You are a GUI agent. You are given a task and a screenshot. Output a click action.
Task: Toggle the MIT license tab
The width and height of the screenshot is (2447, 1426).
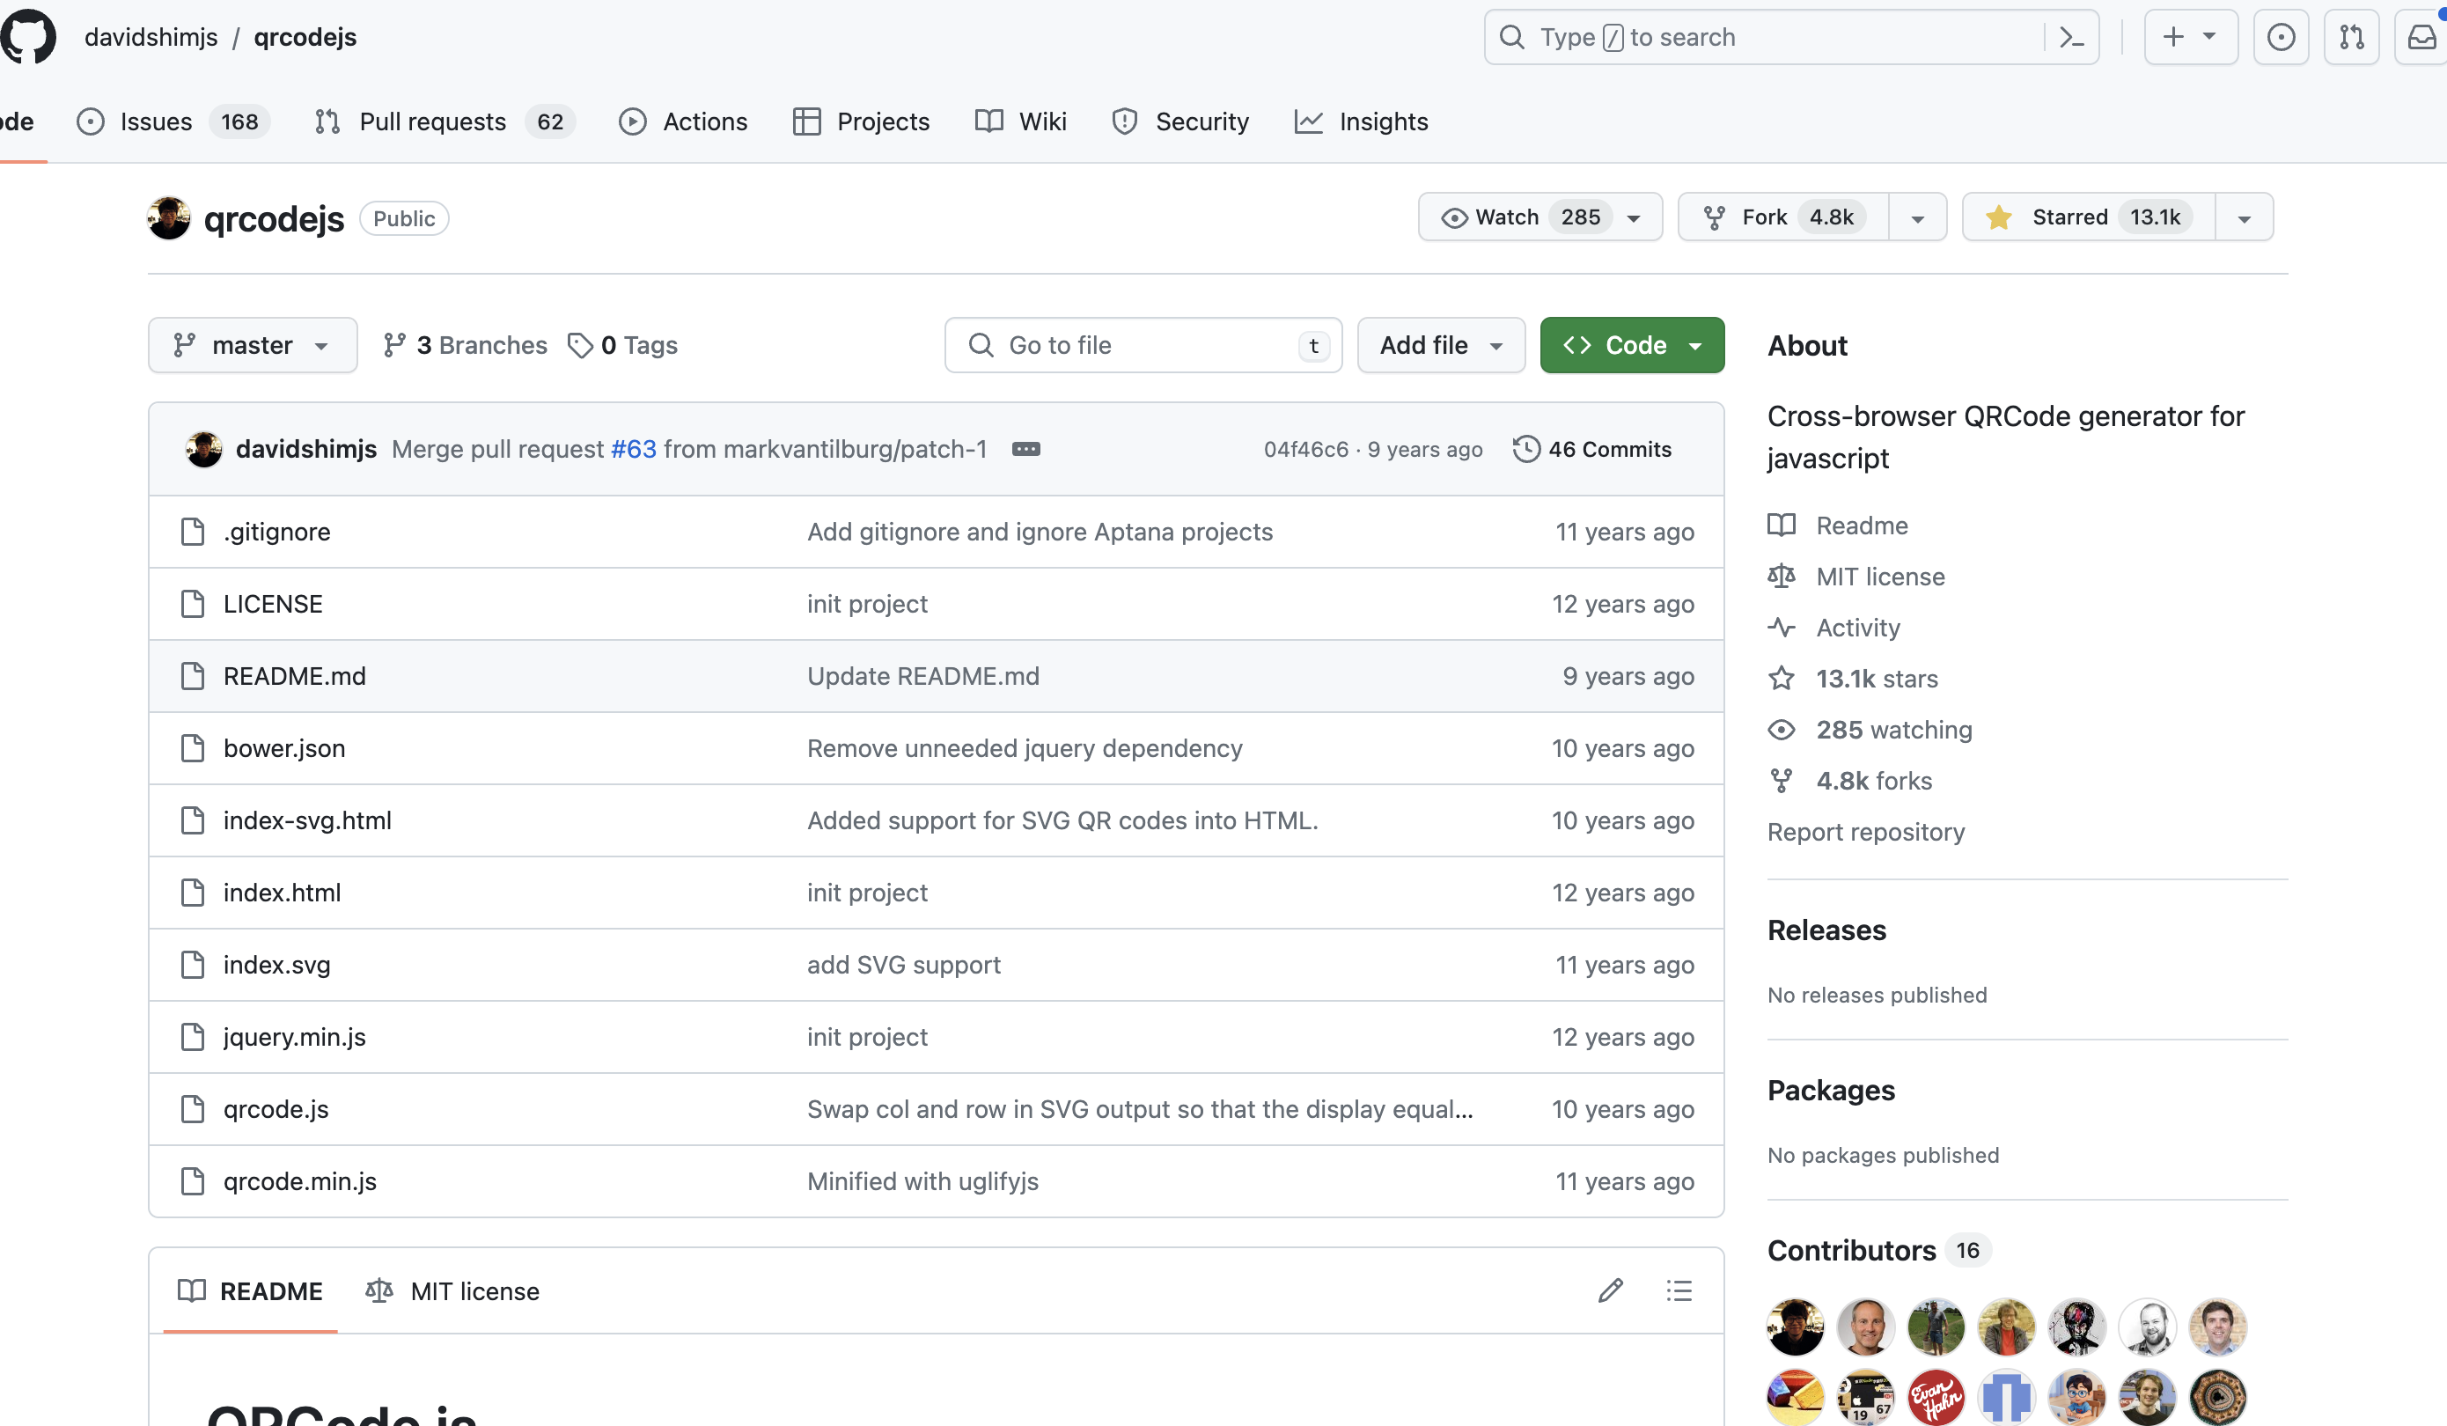click(x=453, y=1290)
